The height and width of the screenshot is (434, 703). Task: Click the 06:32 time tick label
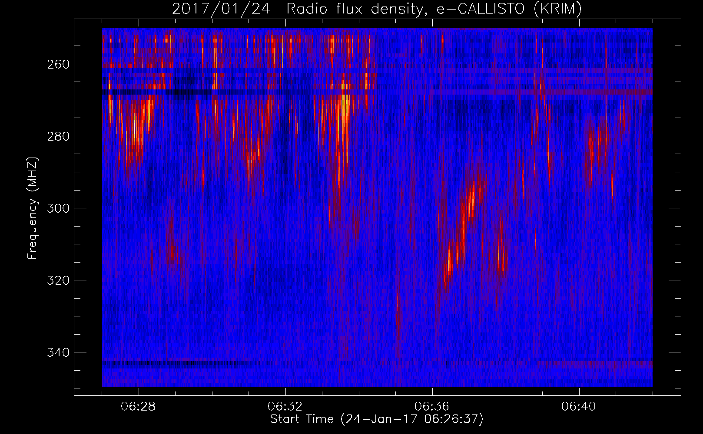[x=285, y=407]
